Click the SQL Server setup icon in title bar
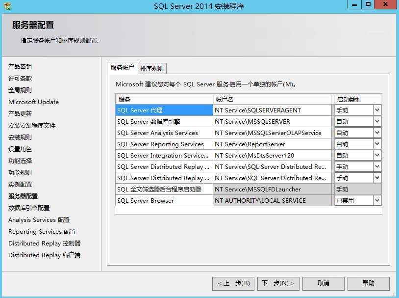 tap(7, 6)
